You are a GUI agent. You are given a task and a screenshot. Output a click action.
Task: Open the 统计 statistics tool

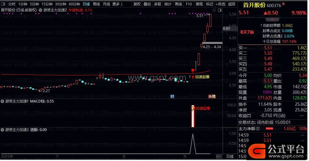(x=168, y=4)
